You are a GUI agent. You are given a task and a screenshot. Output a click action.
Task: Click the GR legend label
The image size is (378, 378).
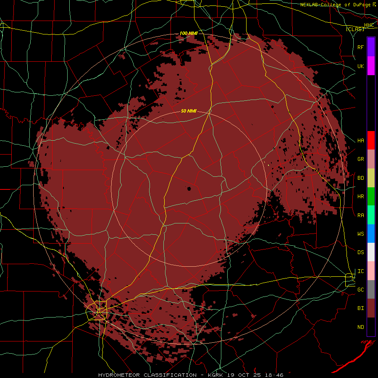(x=360, y=159)
